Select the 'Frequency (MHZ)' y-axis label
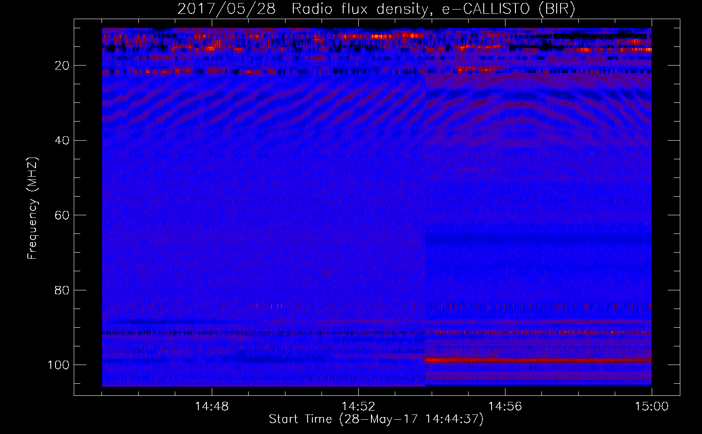Viewport: 702px width, 434px height. click(33, 208)
